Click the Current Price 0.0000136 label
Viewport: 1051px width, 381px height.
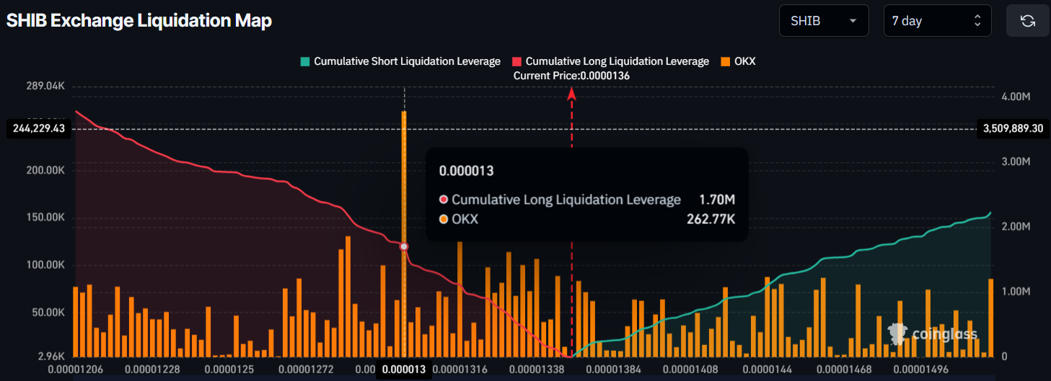coord(571,76)
